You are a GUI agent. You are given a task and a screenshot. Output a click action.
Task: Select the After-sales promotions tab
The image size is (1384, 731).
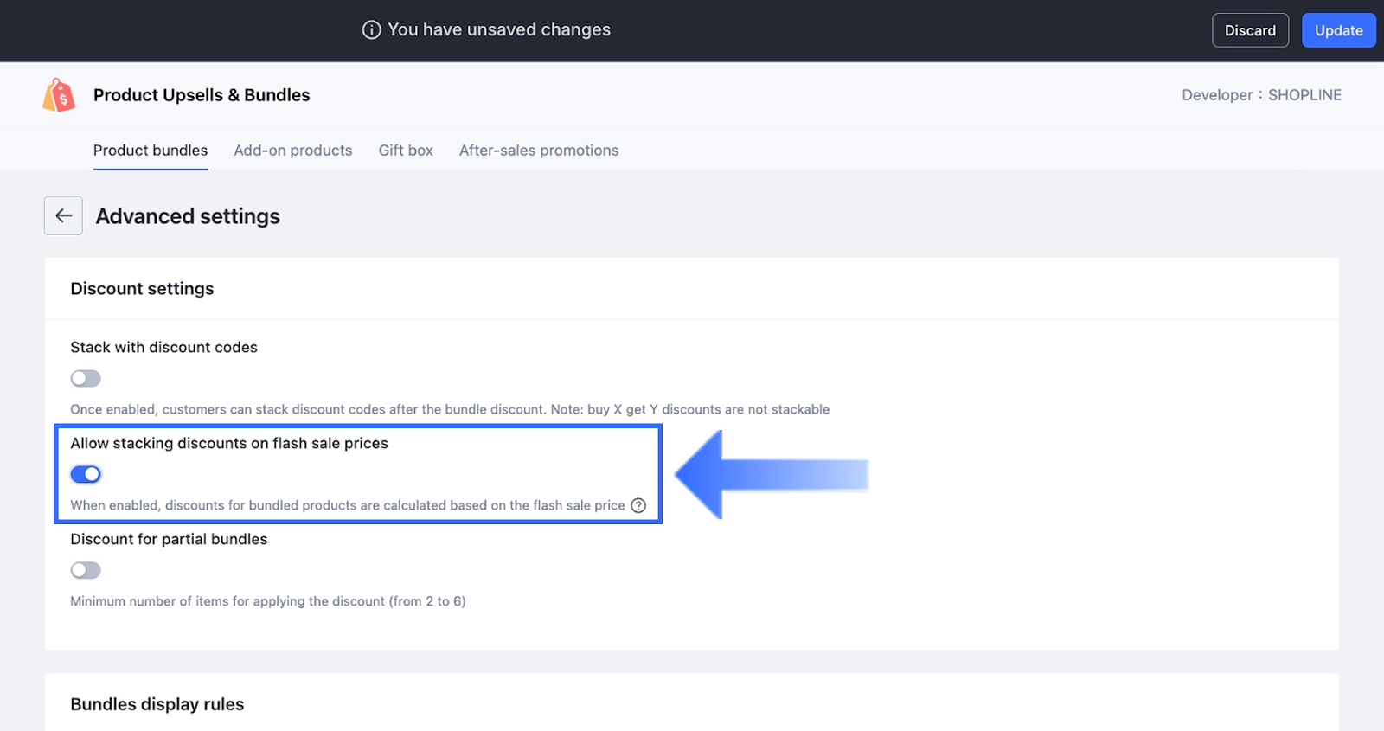[x=539, y=151]
